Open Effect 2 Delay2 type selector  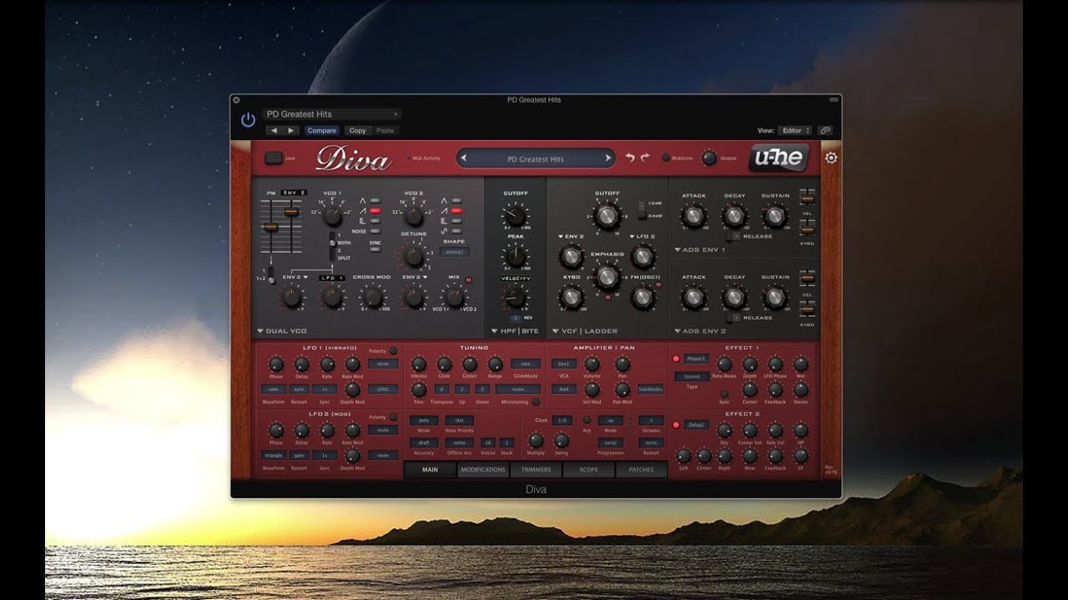(x=697, y=424)
